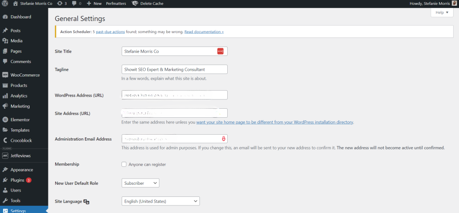
Task: Click the Site Title field label
Action: pyautogui.click(x=63, y=51)
